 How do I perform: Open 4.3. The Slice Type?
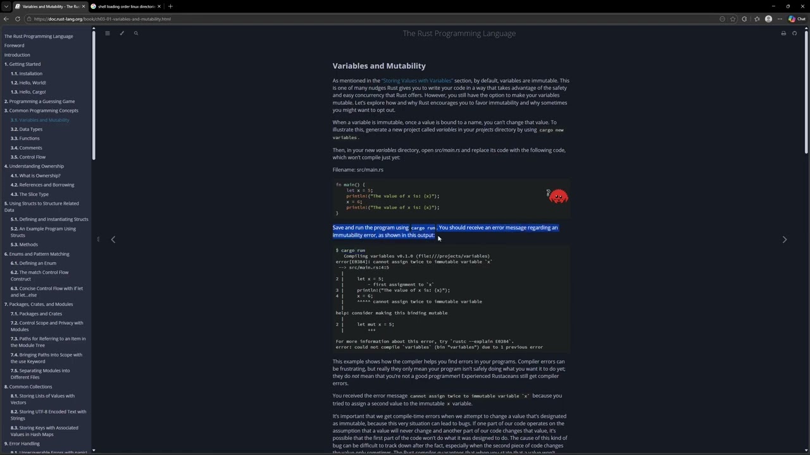point(30,194)
